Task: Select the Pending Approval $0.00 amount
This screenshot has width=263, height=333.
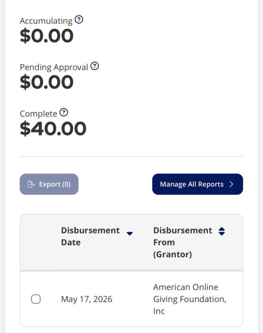Action: coord(47,82)
